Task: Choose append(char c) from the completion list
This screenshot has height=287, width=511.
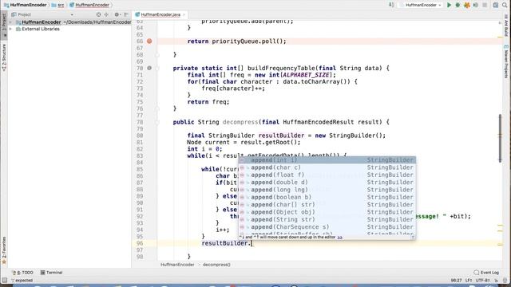Action: [327, 167]
